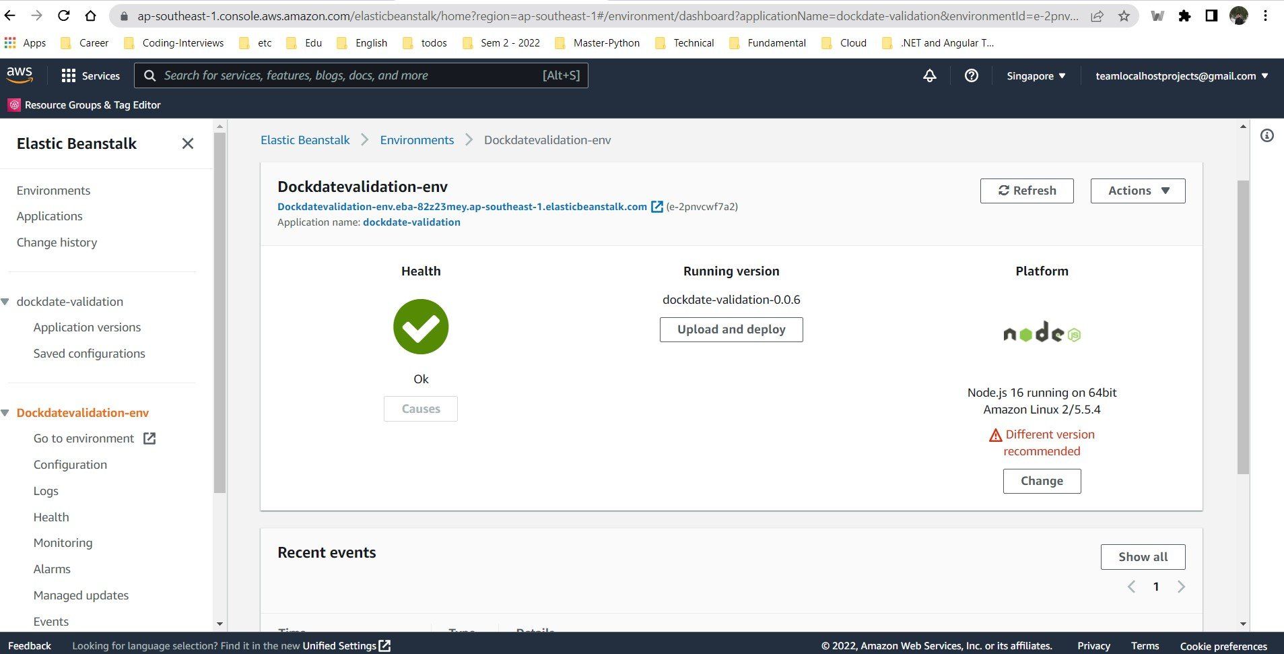Toggle browser side panel icon
Image resolution: width=1284 pixels, height=654 pixels.
pos(1211,15)
